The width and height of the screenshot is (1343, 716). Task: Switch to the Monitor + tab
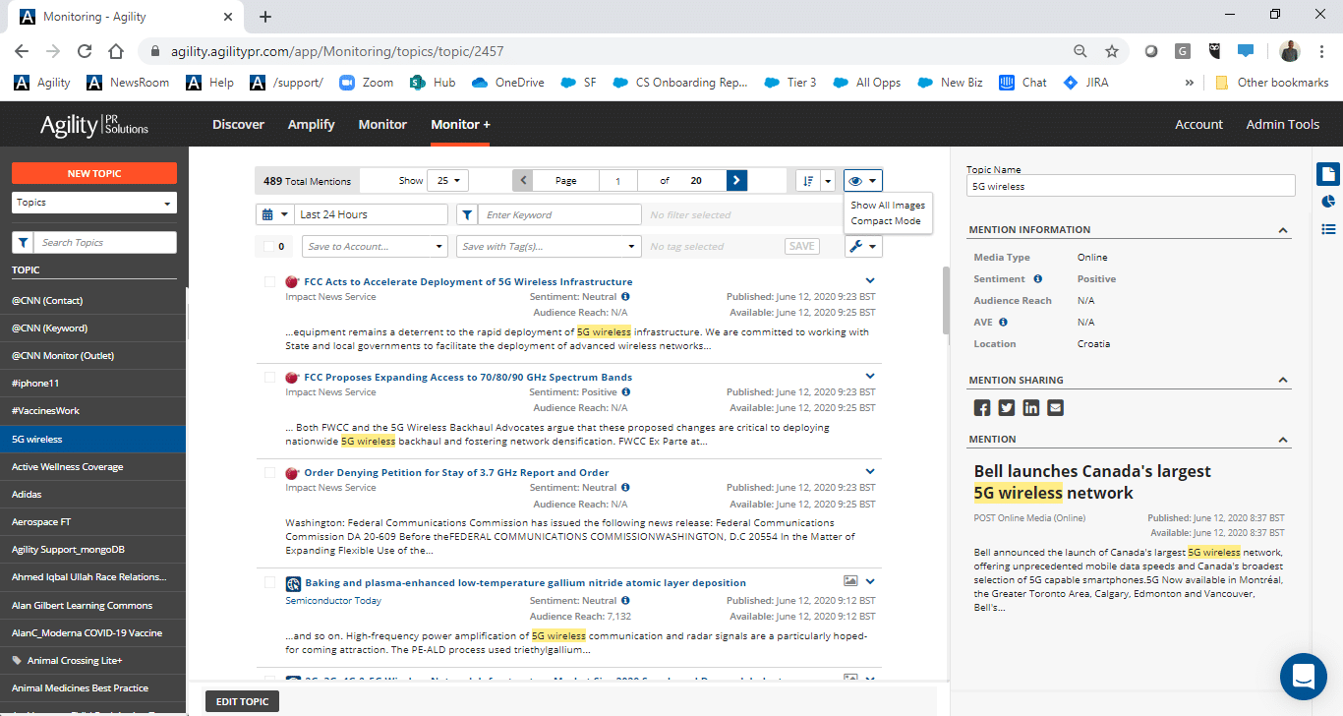[x=460, y=125]
